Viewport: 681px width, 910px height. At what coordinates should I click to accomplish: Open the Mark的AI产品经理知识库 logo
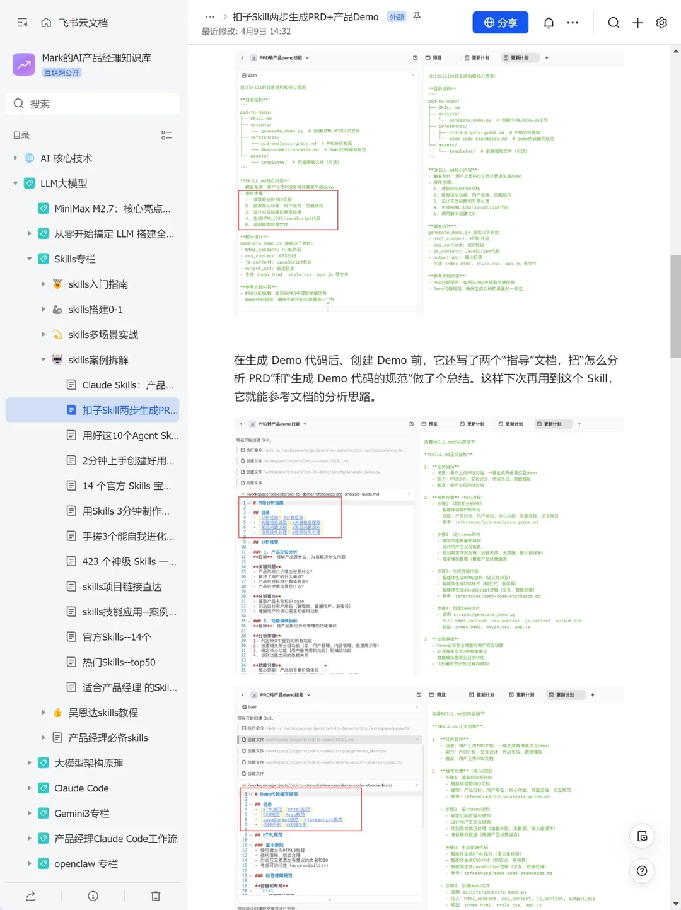(x=24, y=64)
